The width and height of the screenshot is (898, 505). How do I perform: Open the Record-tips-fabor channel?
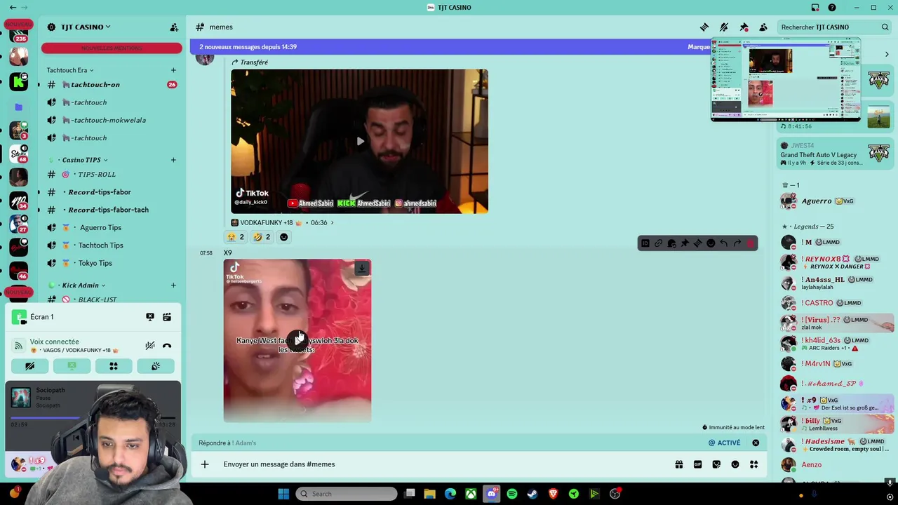(x=112, y=191)
